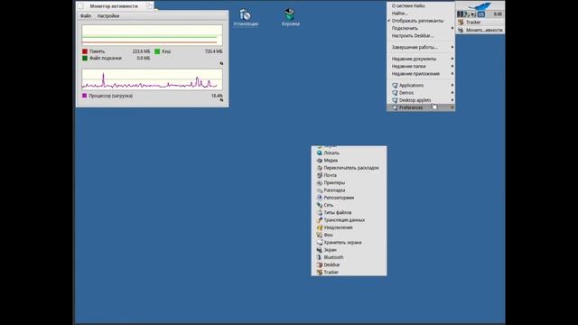The width and height of the screenshot is (578, 325).
Task: Click the 18.4% processor load value
Action: tap(217, 96)
